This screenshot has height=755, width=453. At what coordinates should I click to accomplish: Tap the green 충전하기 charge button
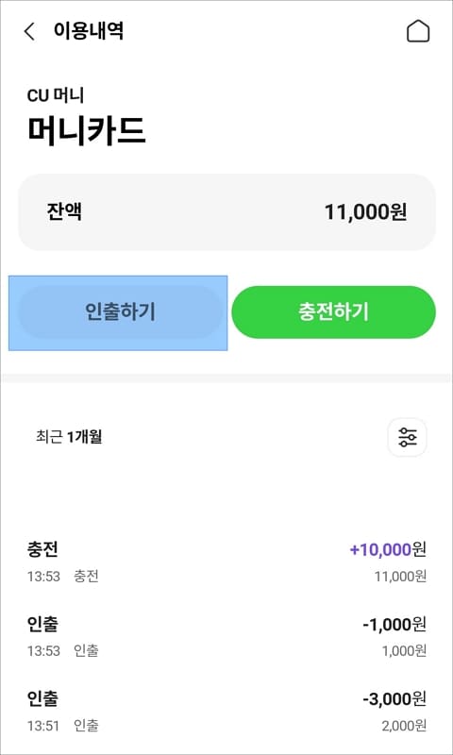[333, 312]
